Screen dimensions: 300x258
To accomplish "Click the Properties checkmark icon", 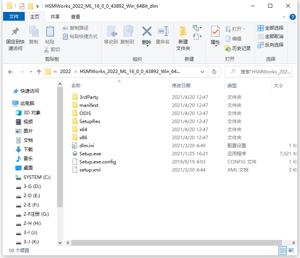I will [215, 31].
